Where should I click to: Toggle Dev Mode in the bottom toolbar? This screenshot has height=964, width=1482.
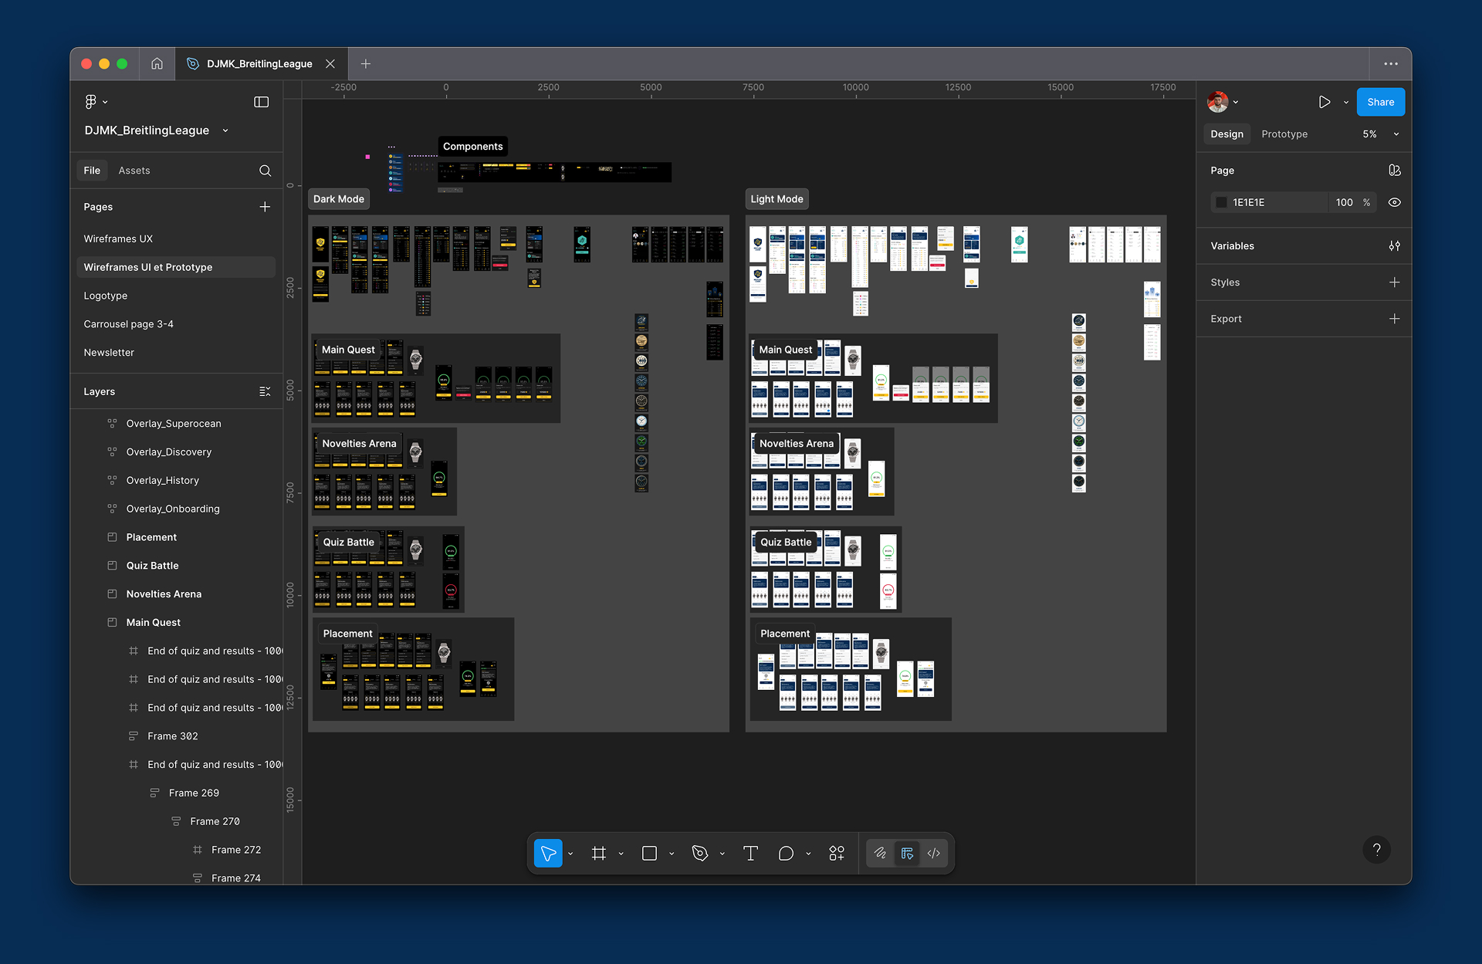point(933,853)
